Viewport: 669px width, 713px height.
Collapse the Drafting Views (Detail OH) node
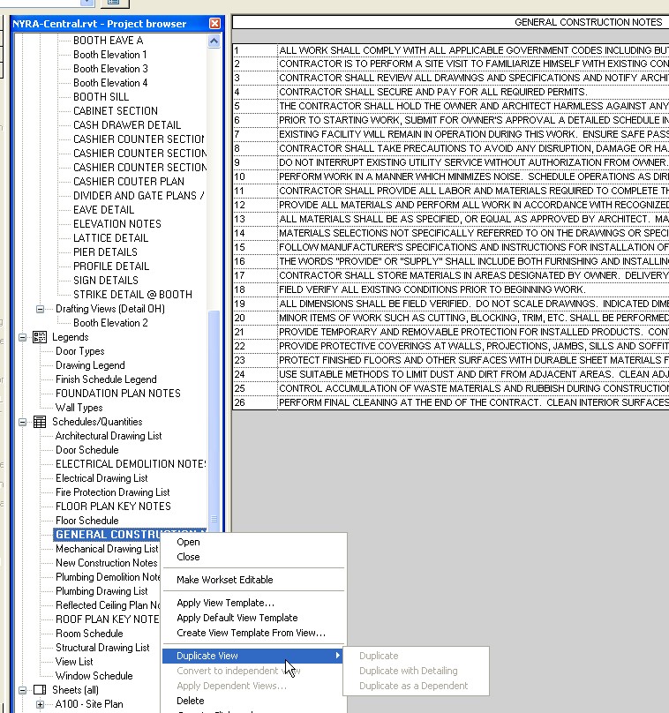pyautogui.click(x=40, y=309)
